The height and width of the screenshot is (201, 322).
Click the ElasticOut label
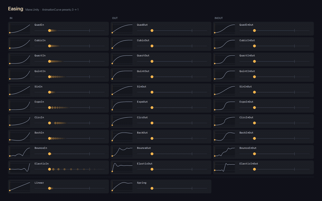(x=145, y=164)
